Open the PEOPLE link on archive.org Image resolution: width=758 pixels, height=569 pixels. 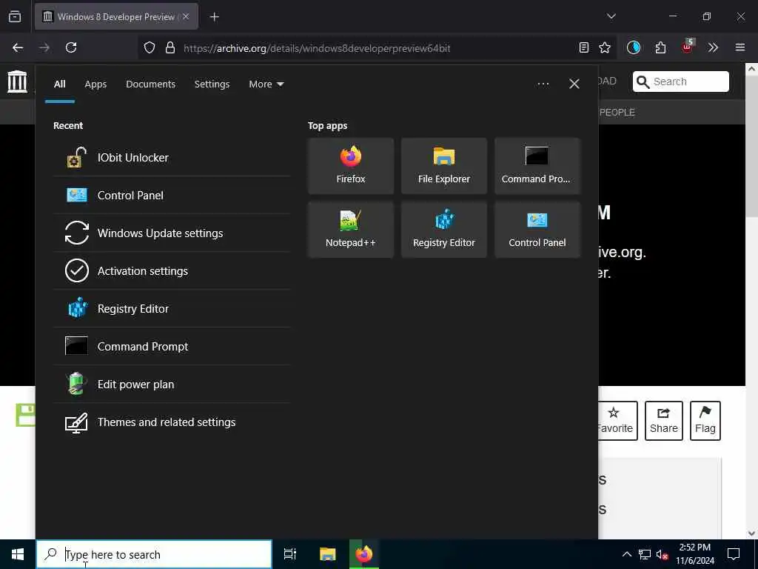pyautogui.click(x=617, y=113)
